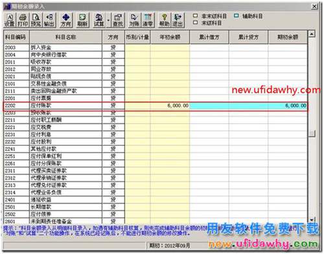Click the 币别/计量 column header
The height and width of the screenshot is (254, 324).
point(137,37)
